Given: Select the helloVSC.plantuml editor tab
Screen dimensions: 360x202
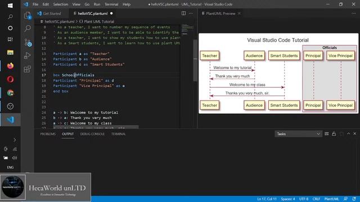Looking at the screenshot, I should click(92, 13).
